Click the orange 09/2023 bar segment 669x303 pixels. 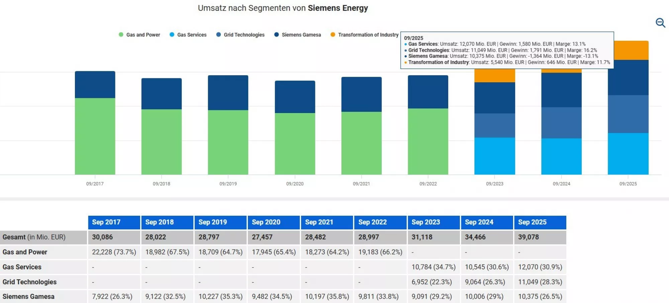coord(495,76)
